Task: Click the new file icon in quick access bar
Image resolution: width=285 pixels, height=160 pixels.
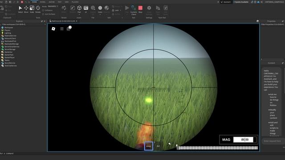Action: click(x=6, y=2)
